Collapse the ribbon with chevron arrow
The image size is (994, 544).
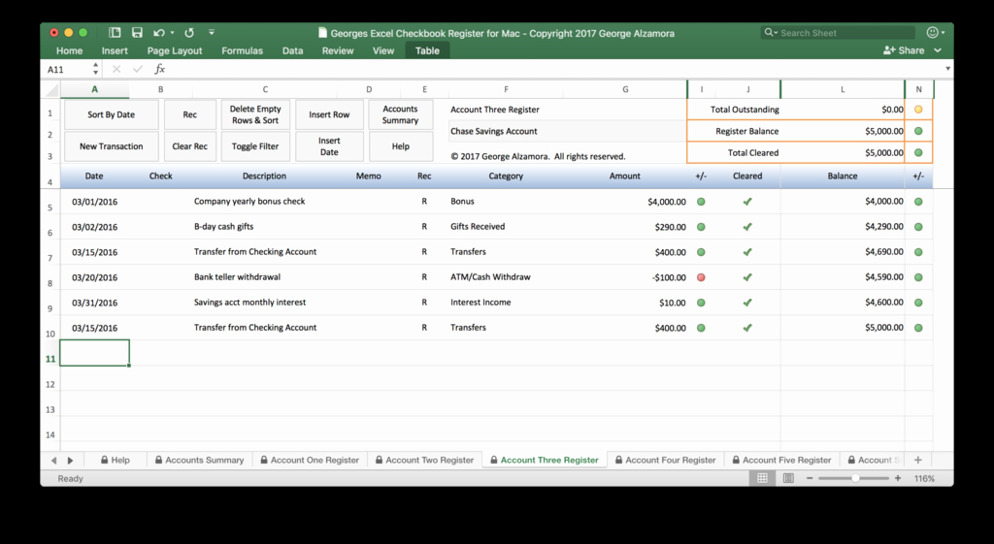[x=938, y=50]
